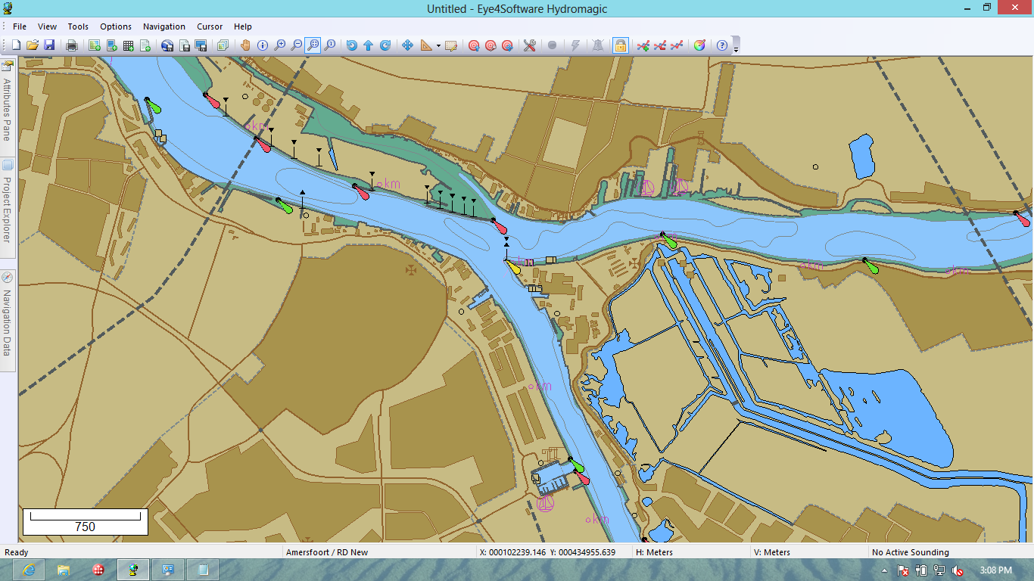Open project using the folder icon

tap(33, 45)
